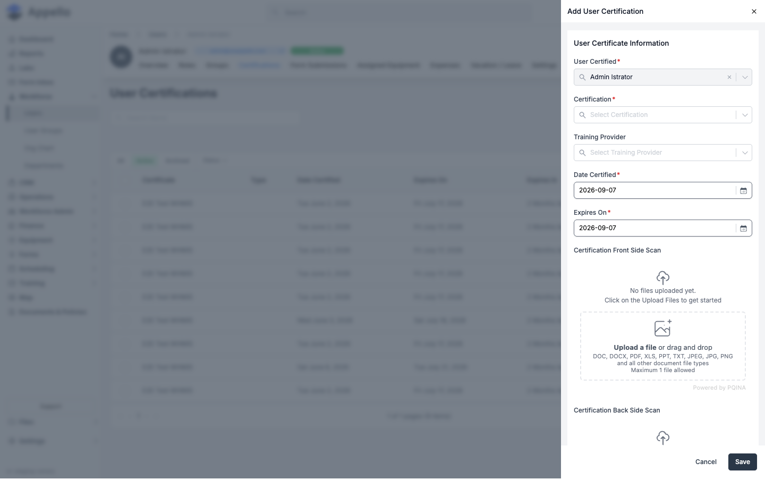Click the Certification dropdown chevron
765x488 pixels.
(x=745, y=115)
